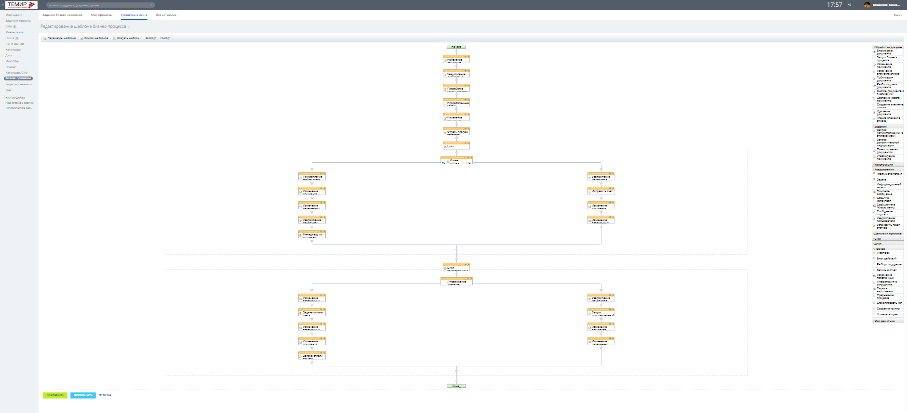Select the Конец end node
This screenshot has height=413, width=907.
coord(456,386)
